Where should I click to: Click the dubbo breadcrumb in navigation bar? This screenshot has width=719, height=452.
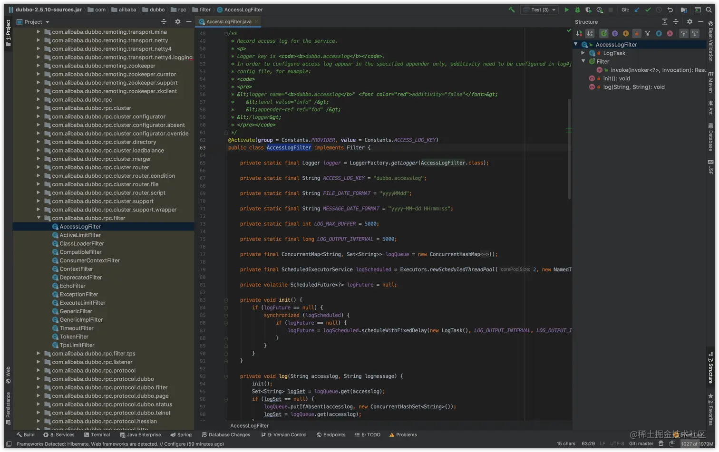pos(153,10)
